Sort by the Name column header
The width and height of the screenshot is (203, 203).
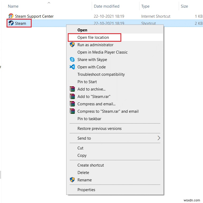coord(13,6)
